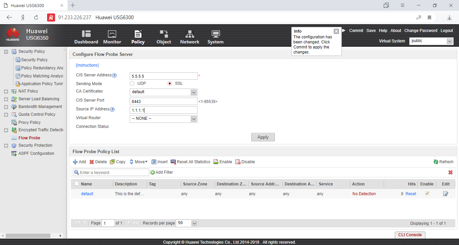
Task: Click the keyword search field
Action: click(111, 172)
